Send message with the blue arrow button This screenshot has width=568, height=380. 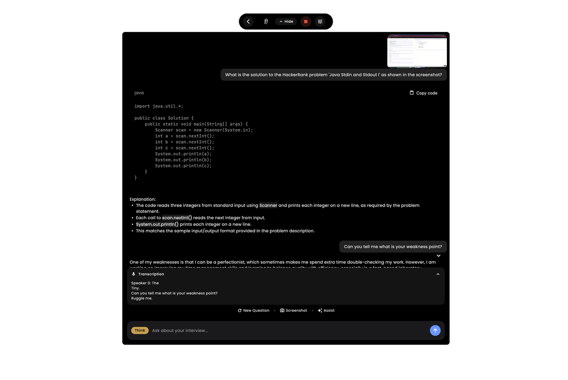pyautogui.click(x=435, y=330)
